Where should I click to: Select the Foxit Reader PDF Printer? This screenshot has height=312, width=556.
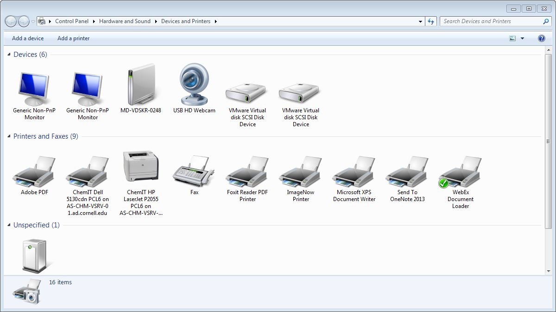tap(247, 171)
